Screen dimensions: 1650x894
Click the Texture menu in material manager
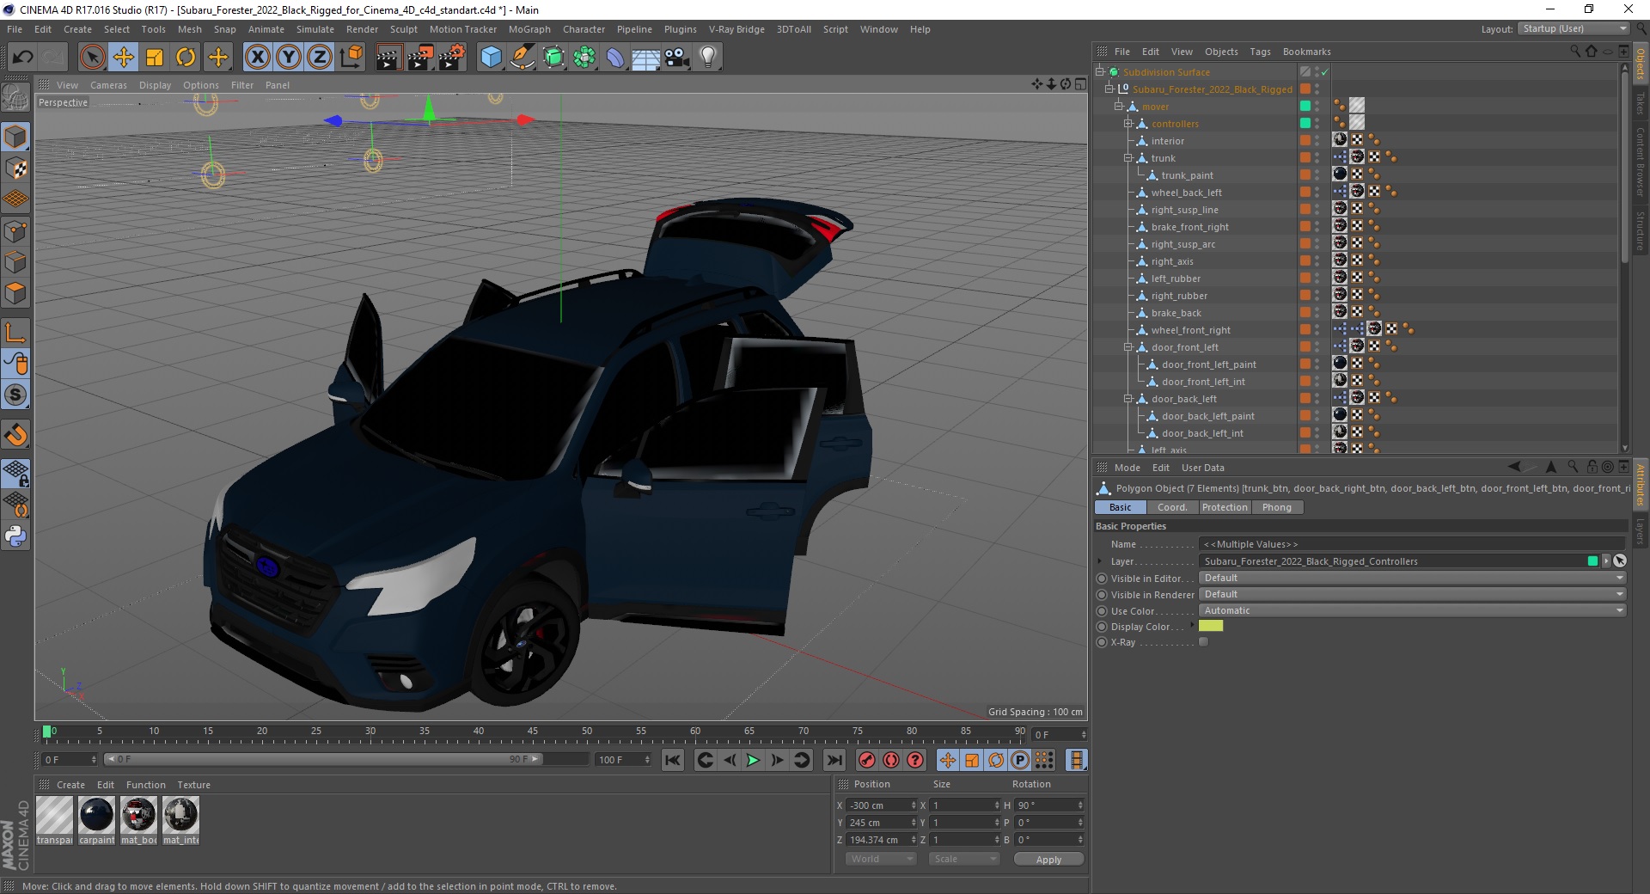click(193, 785)
